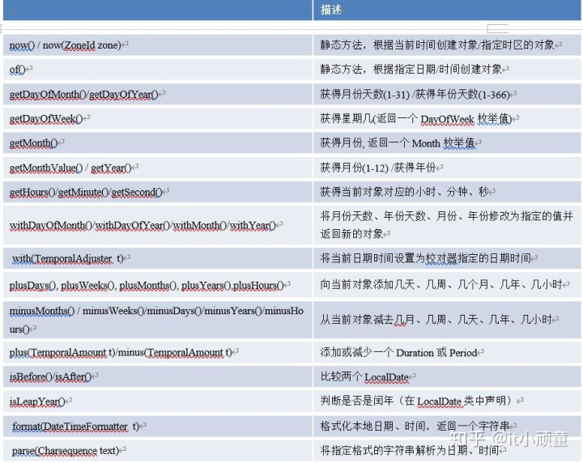Select getHours()/getMinute()/getSecond() cell

pyautogui.click(x=158, y=192)
